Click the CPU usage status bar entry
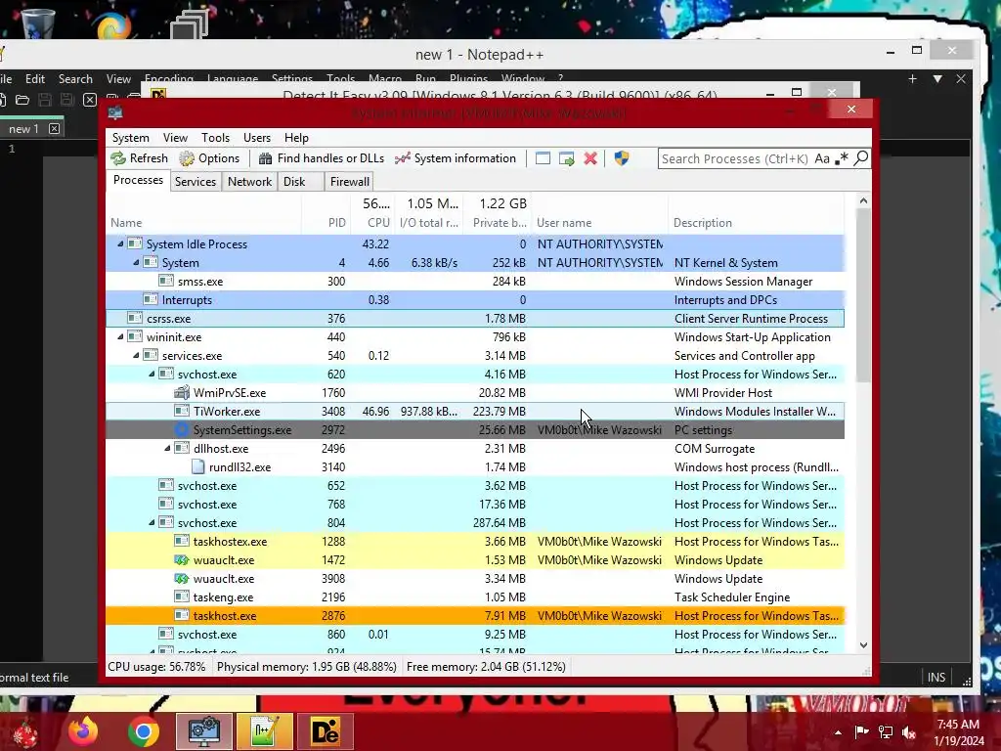Image resolution: width=1001 pixels, height=751 pixels. (156, 667)
